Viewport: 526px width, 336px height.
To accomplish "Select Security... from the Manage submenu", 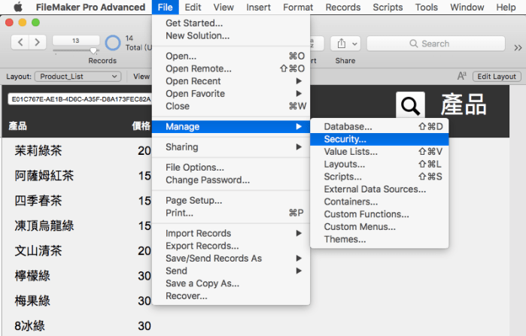I will coord(345,139).
